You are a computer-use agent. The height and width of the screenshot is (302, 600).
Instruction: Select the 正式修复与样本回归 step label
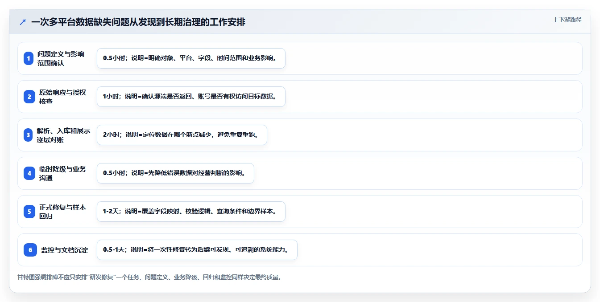[63, 212]
